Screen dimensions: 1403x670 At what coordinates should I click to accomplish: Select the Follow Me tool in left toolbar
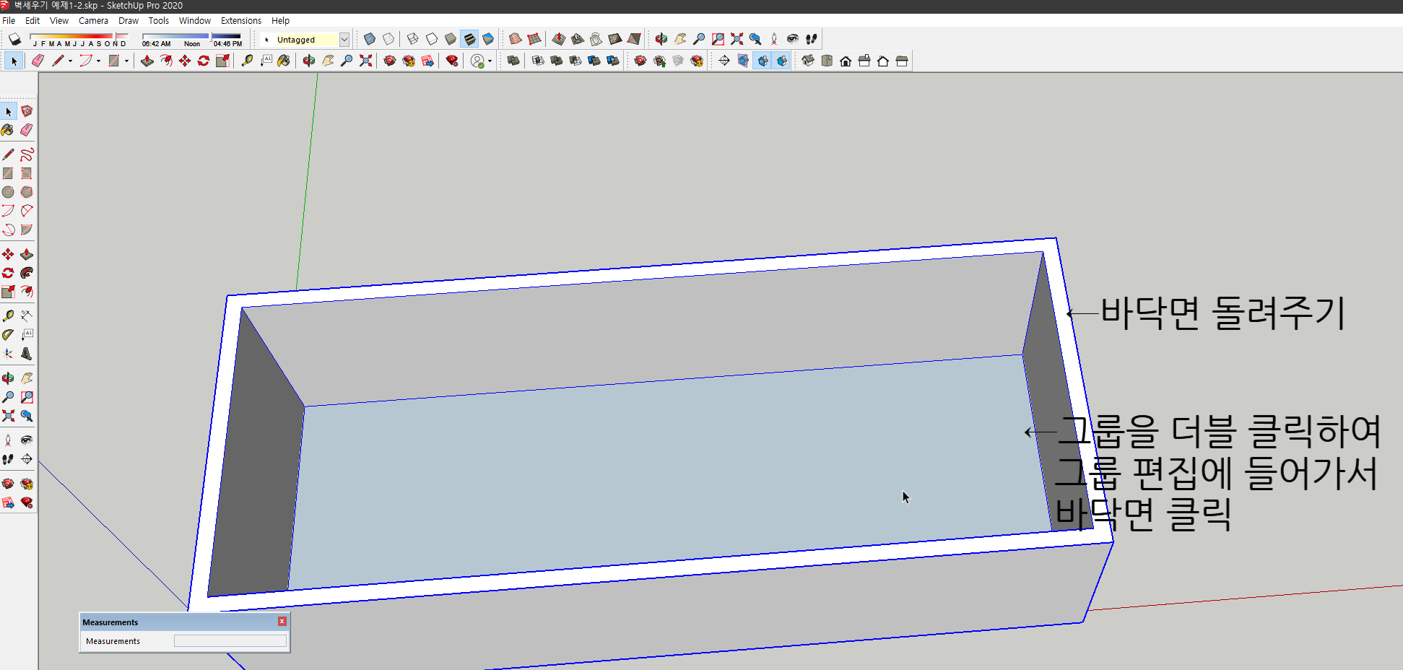pos(27,273)
